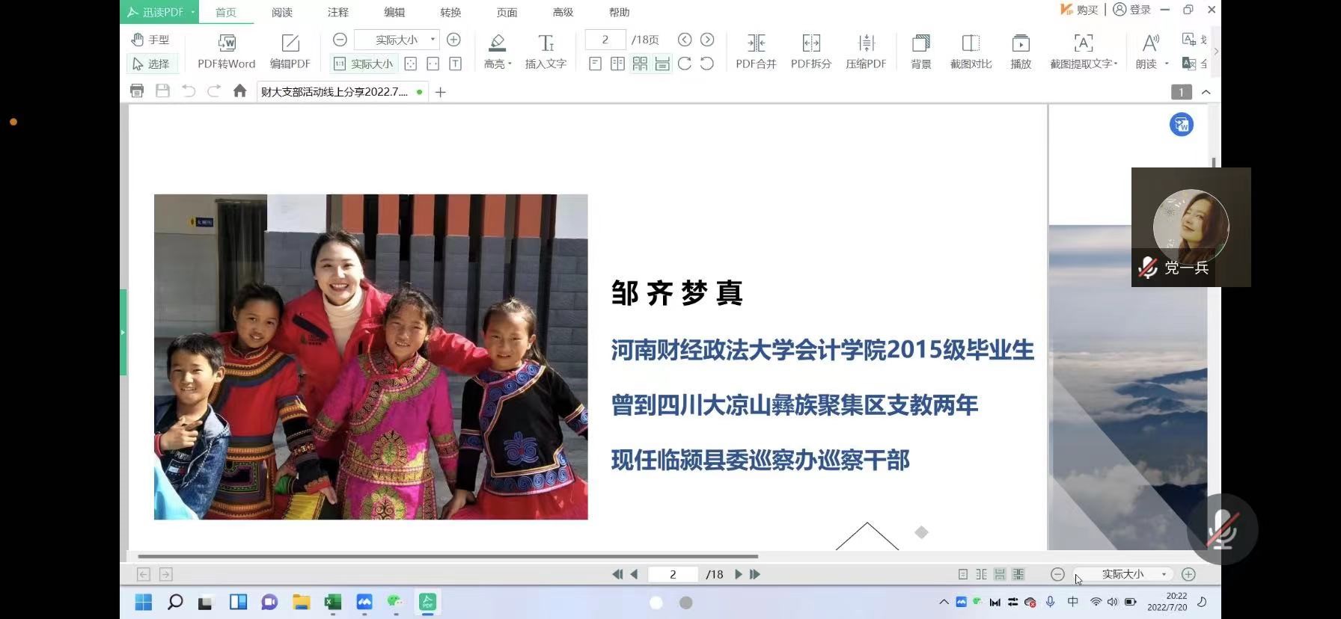Click the PDF合并 merge icon
Screen dimensions: 1341x619
756,51
